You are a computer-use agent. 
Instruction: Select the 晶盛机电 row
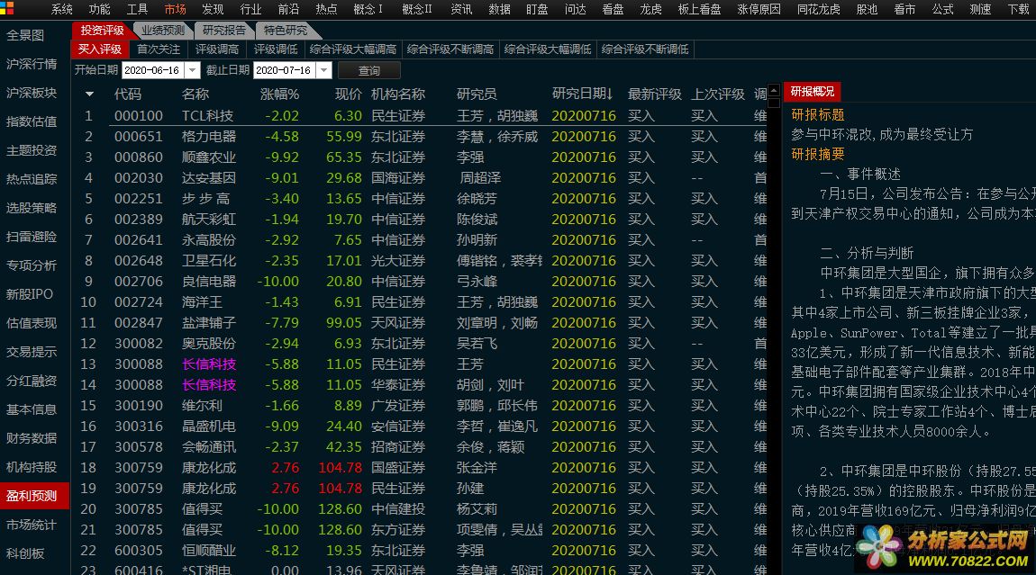tap(420, 427)
